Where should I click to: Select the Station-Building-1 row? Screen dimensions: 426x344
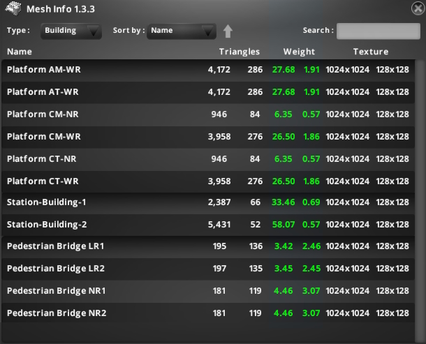click(208, 202)
